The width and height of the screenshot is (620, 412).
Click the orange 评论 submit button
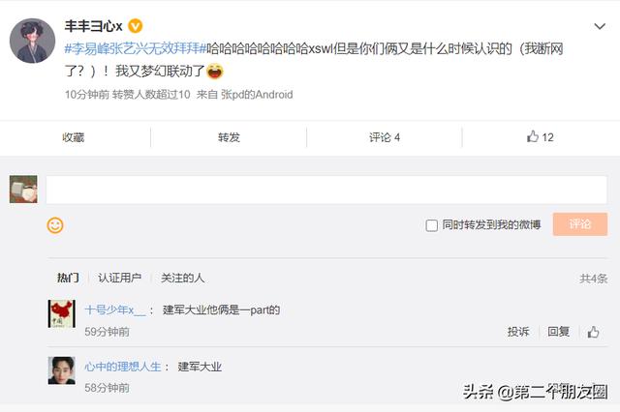click(x=580, y=224)
